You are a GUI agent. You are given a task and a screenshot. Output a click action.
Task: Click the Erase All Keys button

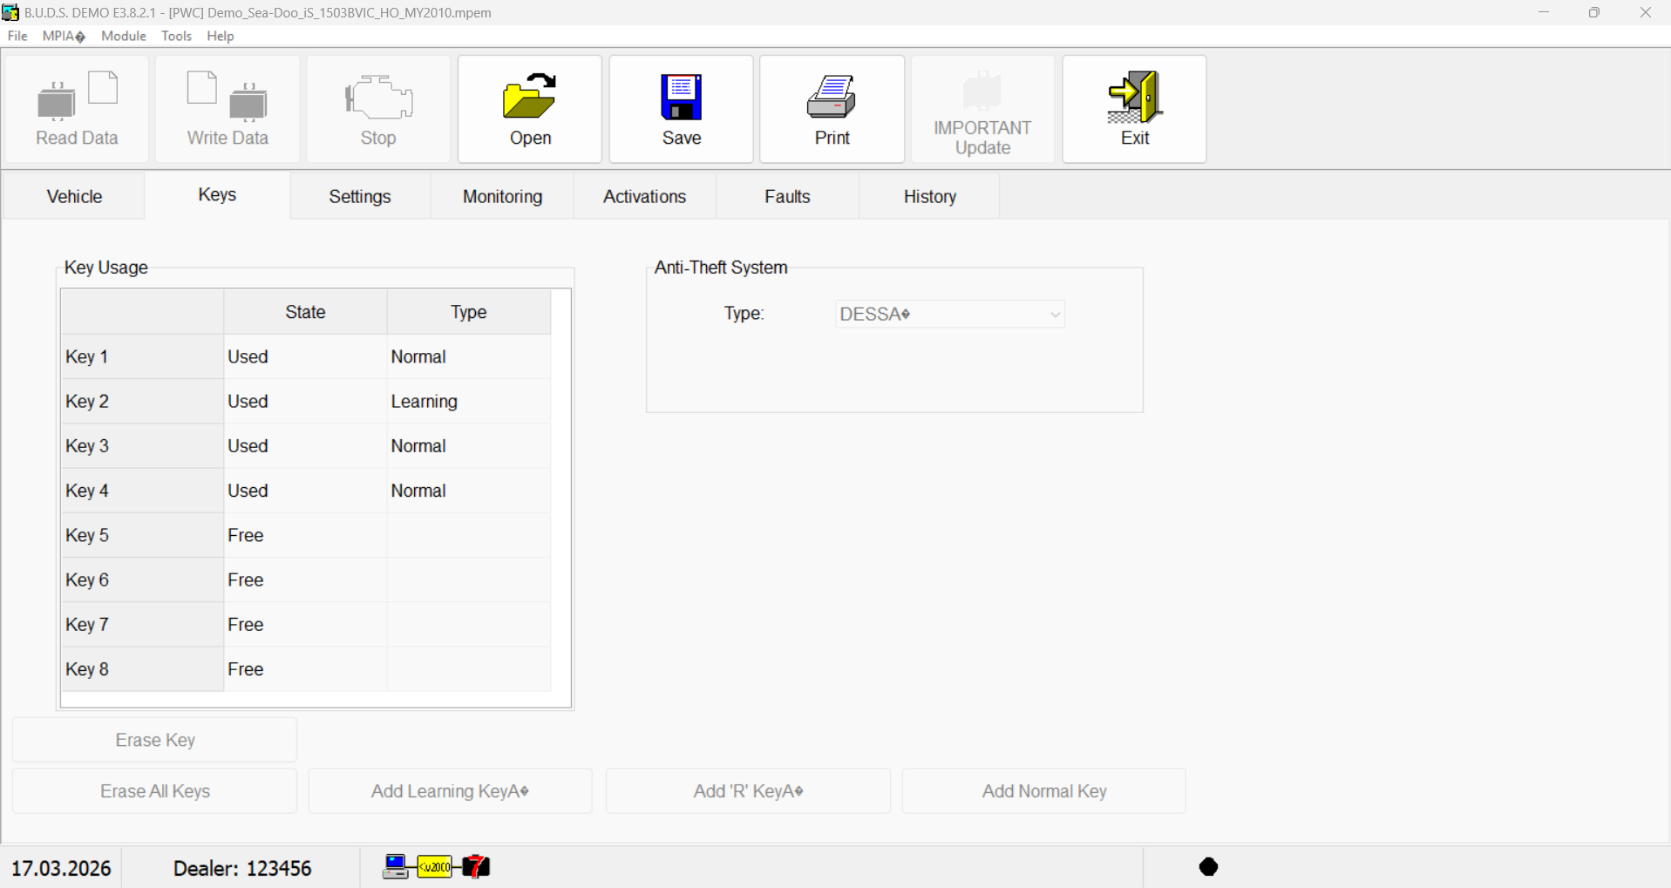pos(154,790)
